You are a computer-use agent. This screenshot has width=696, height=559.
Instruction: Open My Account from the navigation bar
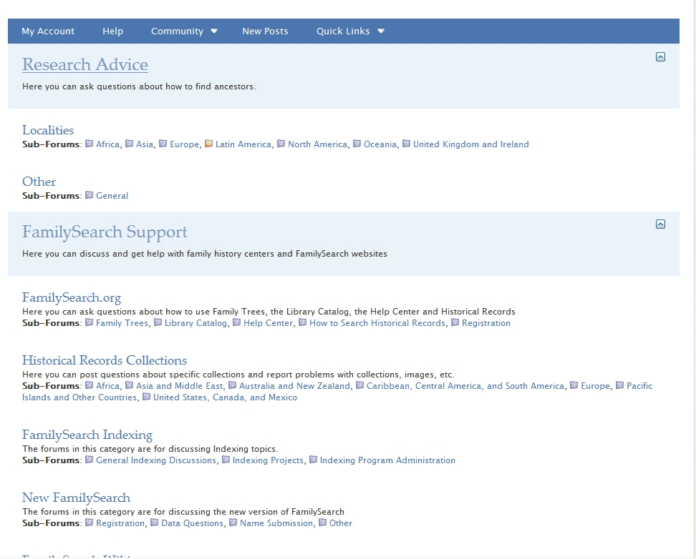(x=48, y=31)
